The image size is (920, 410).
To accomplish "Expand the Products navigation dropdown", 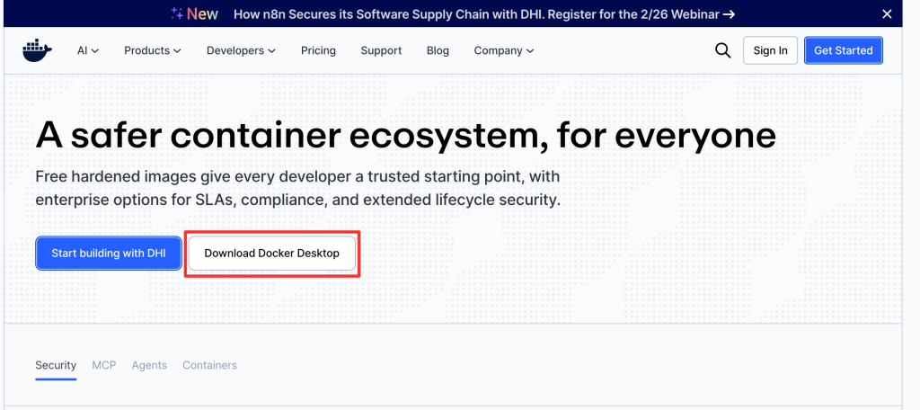I will coord(153,50).
